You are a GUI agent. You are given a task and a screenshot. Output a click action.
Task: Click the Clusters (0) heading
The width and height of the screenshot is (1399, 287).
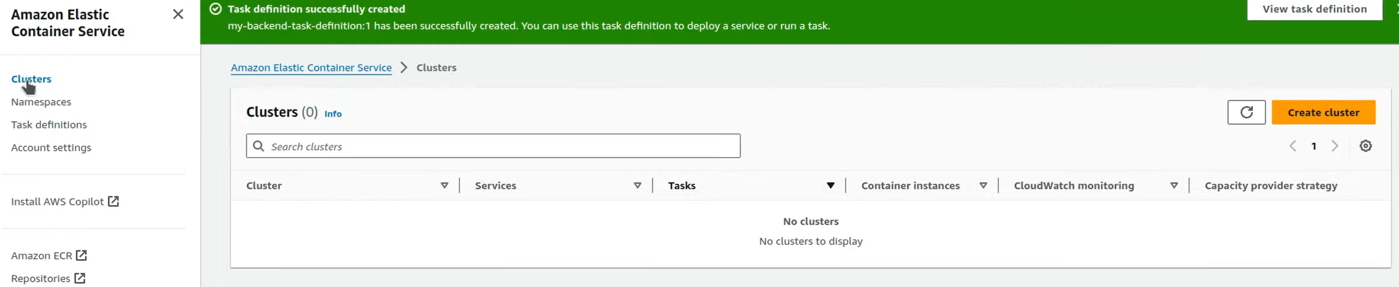[x=282, y=112]
